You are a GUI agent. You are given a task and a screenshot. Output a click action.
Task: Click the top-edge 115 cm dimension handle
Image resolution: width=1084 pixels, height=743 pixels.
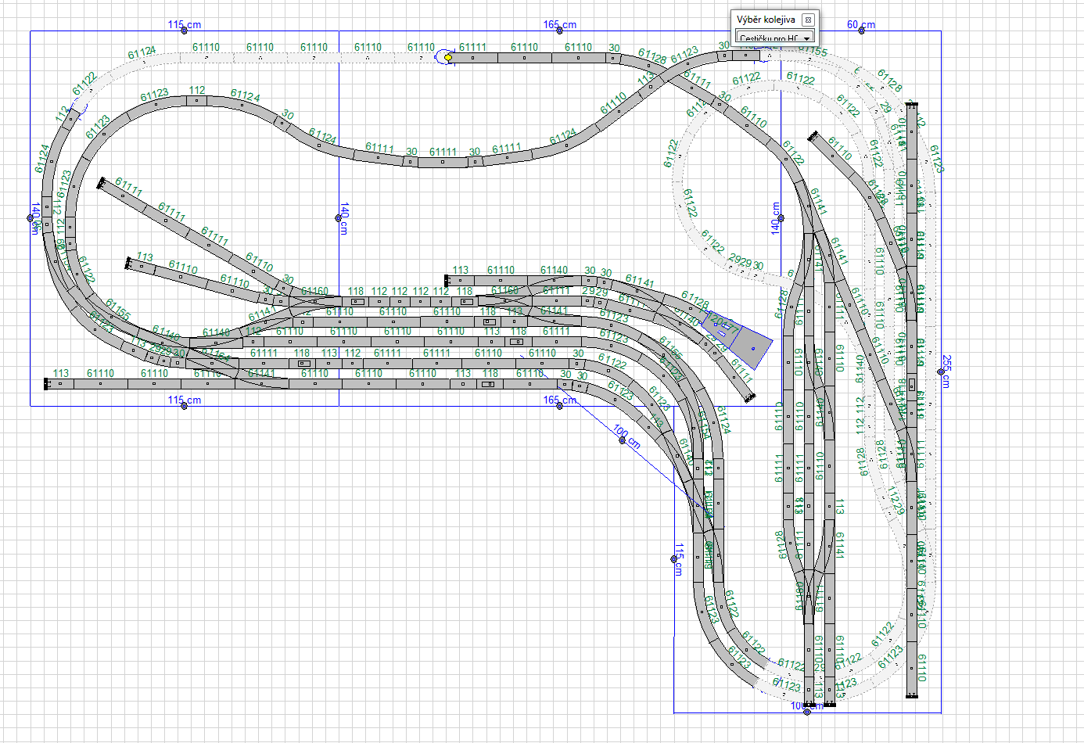185,31
